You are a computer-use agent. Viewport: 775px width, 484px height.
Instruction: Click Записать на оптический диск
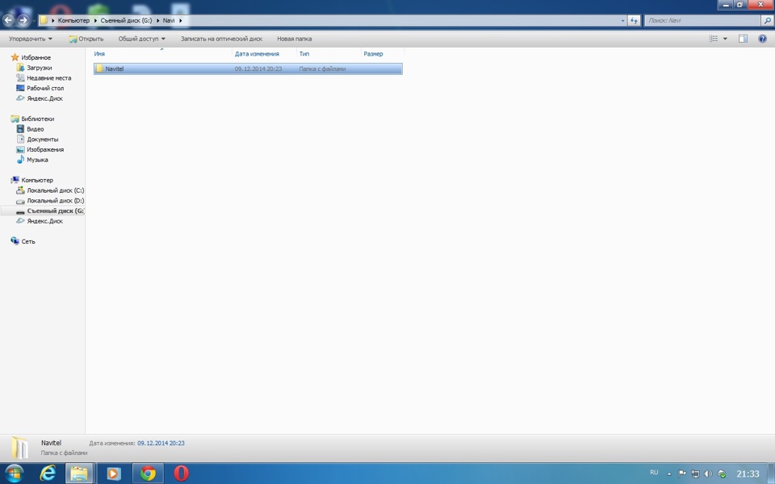pos(221,39)
